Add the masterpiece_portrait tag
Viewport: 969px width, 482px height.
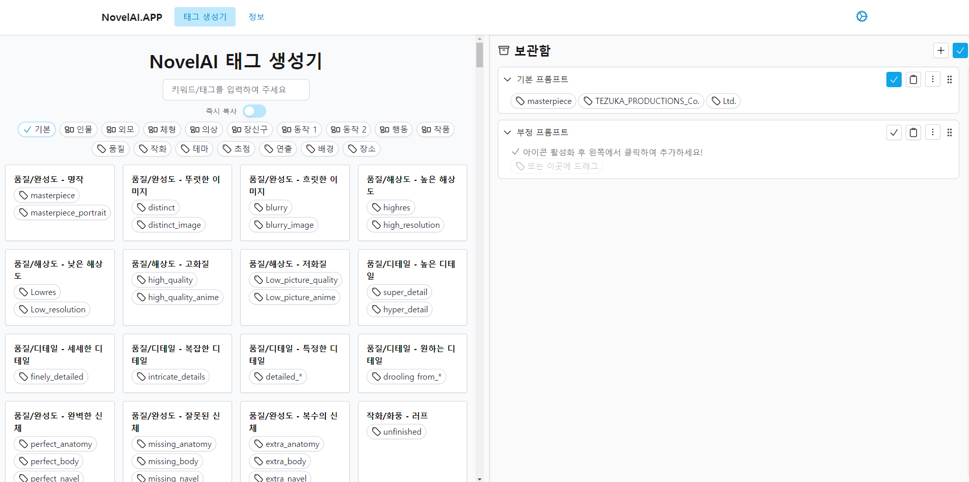62,212
